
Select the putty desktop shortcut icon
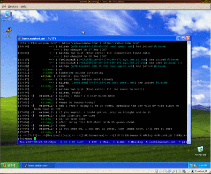[8, 32]
